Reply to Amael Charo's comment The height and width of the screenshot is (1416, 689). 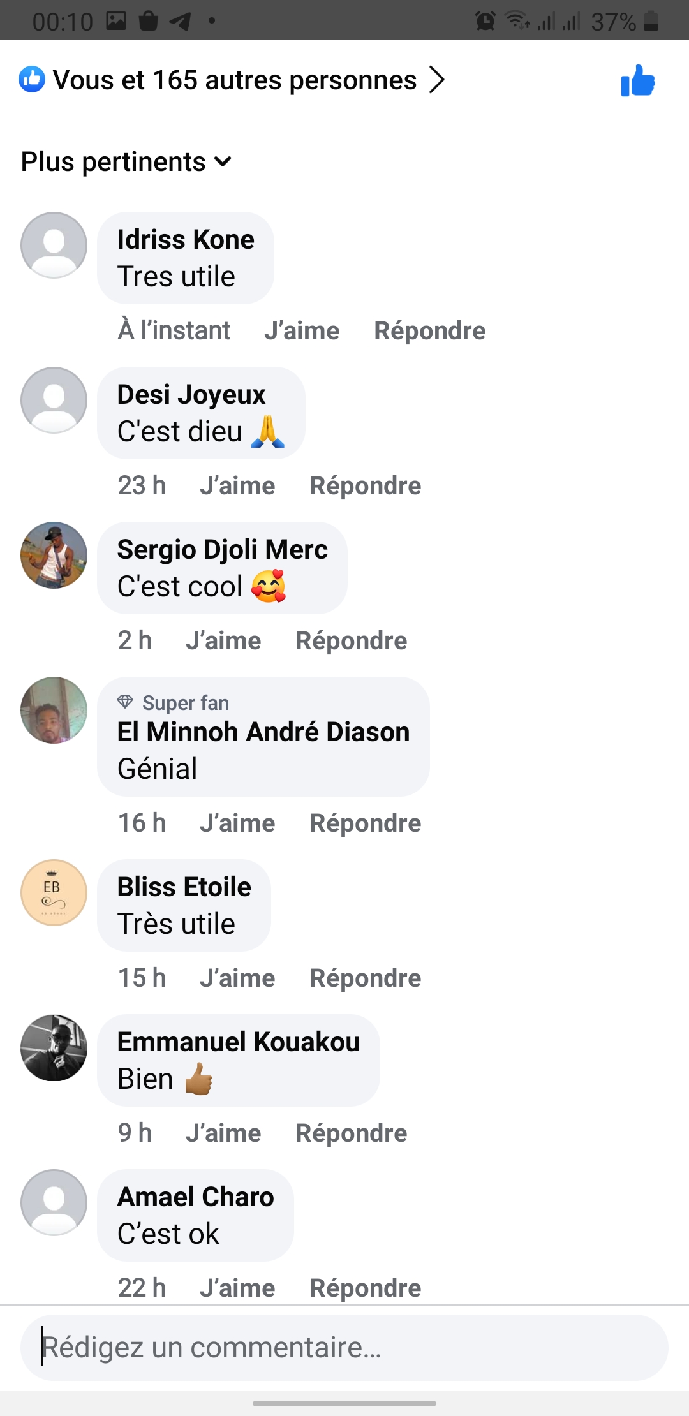pyautogui.click(x=365, y=1288)
